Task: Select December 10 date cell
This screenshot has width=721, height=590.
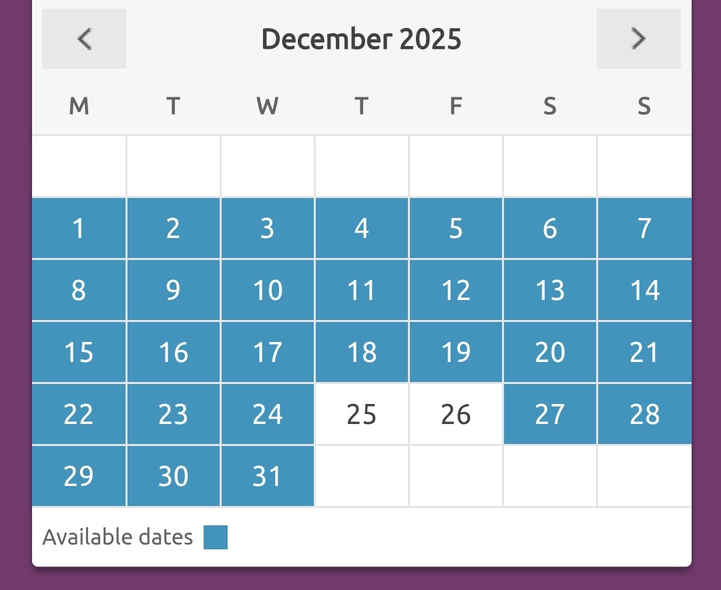Action: [x=268, y=290]
